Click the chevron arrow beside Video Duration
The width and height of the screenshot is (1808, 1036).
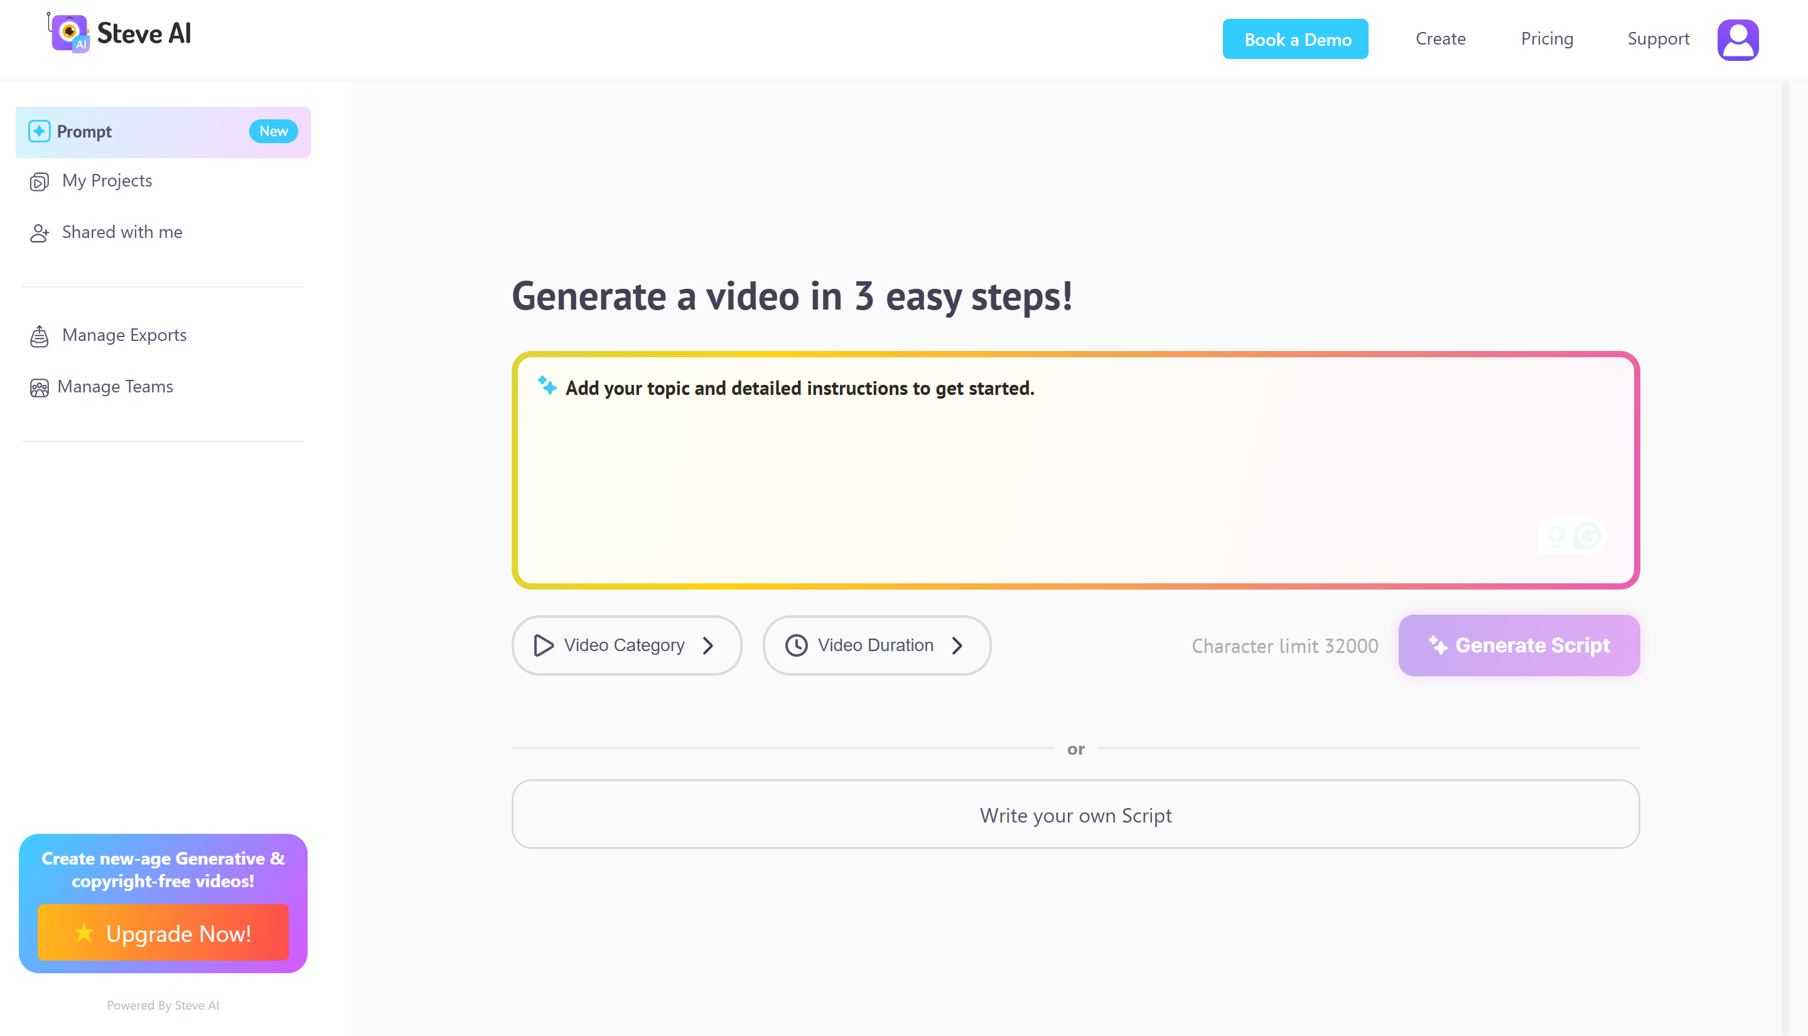[957, 645]
